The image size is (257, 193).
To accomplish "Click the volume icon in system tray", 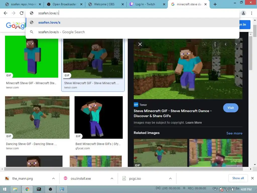I will pyautogui.click(x=233, y=189).
